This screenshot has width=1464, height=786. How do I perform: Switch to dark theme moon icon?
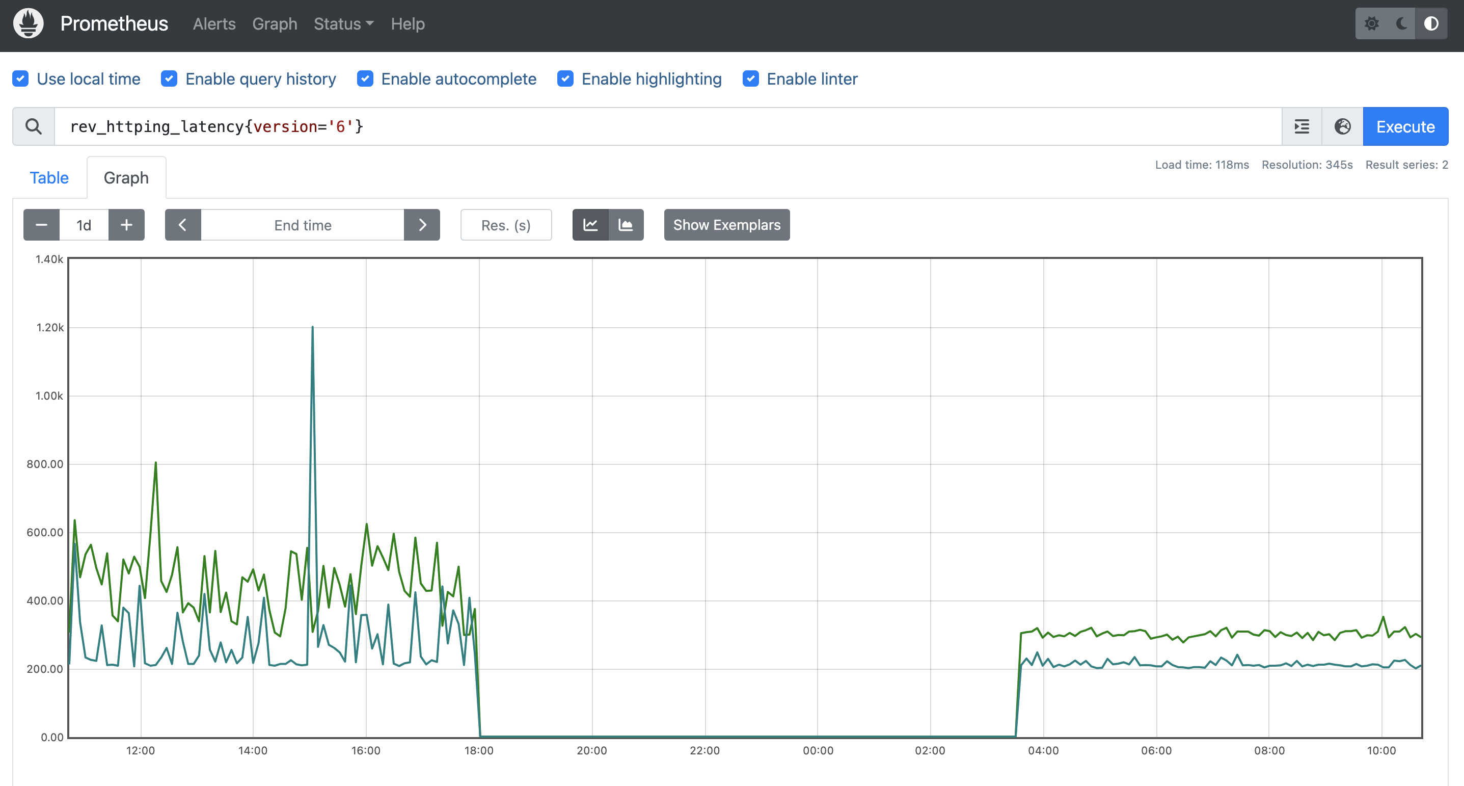point(1401,23)
